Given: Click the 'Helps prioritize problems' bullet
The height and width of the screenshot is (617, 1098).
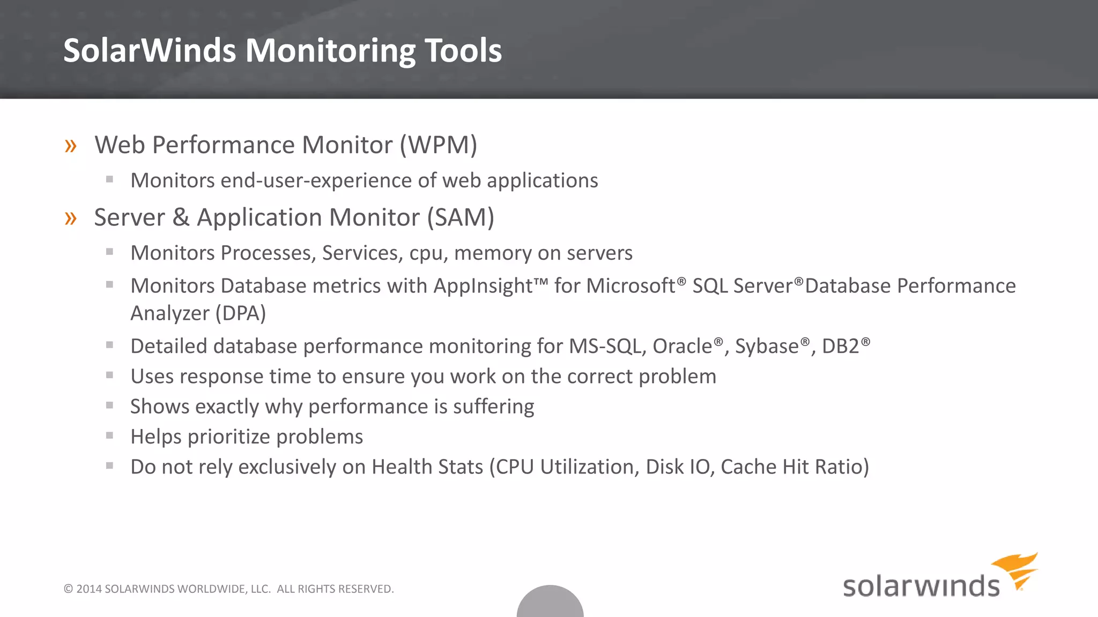Looking at the screenshot, I should click(x=247, y=437).
